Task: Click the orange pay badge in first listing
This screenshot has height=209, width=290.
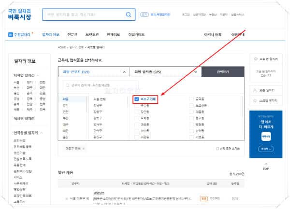Action: point(203,198)
